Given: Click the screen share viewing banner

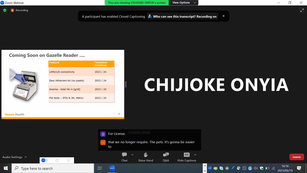Looking at the screenshot, I should coord(137,3).
